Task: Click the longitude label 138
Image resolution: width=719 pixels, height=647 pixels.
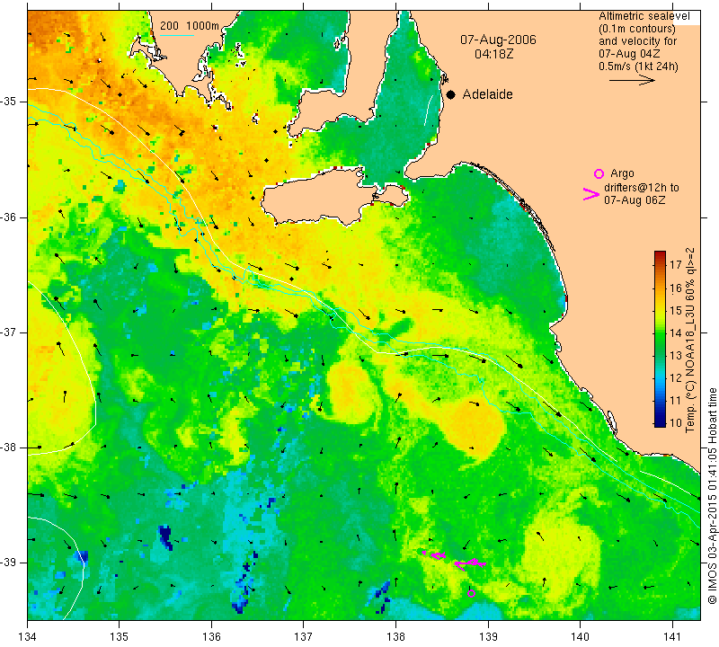Action: [x=395, y=636]
